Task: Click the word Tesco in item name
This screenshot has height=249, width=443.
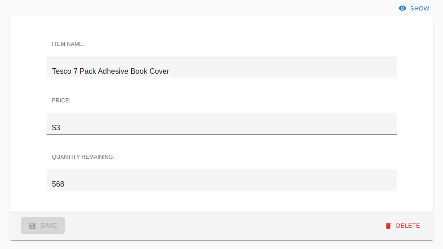Action: click(62, 71)
